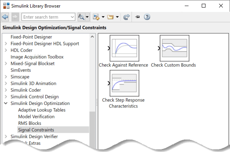Click the refresh library icon
This screenshot has width=230, height=152.
(126, 17)
